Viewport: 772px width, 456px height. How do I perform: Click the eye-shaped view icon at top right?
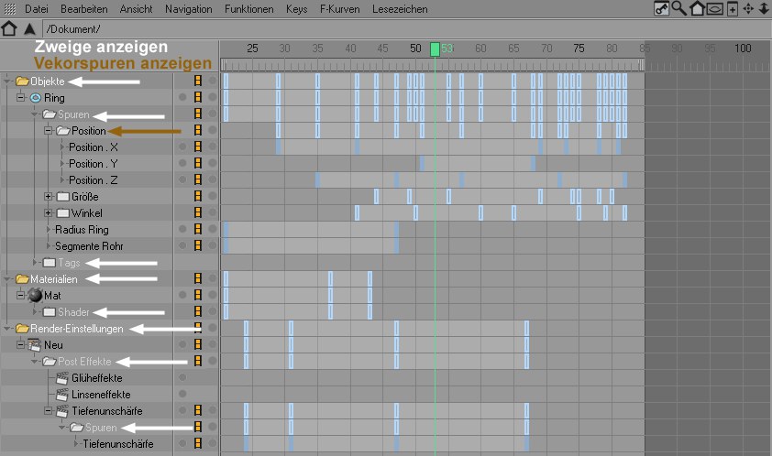pyautogui.click(x=714, y=9)
